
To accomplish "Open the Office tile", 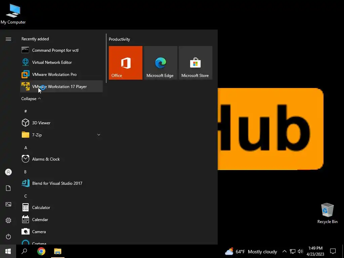I will coord(126,63).
